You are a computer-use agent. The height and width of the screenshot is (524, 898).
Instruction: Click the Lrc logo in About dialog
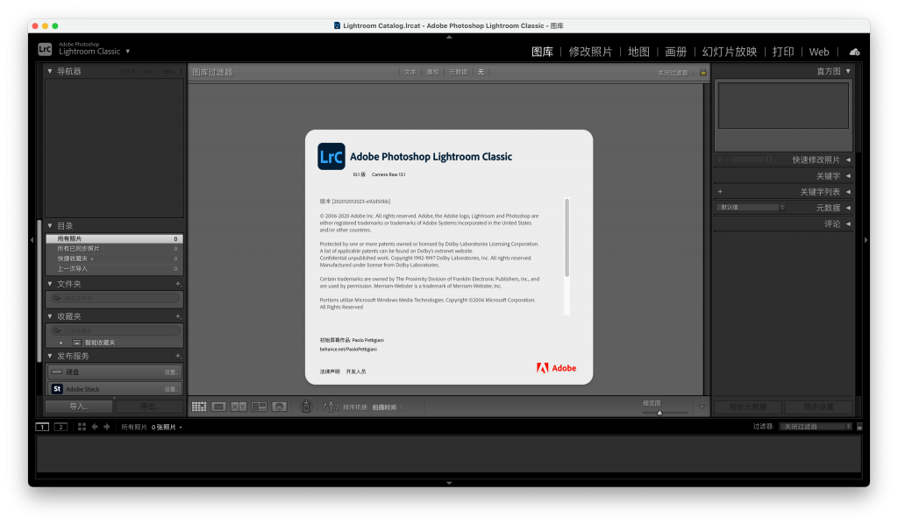click(331, 157)
